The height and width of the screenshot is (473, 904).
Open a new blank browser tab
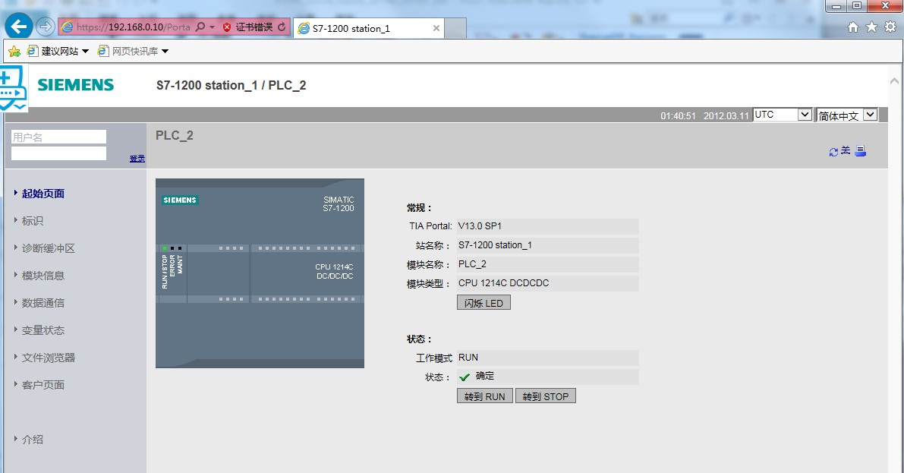click(x=455, y=28)
